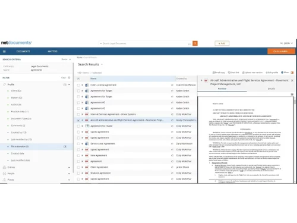The width and height of the screenshot is (297, 223).
Task: Click the Email copy toolbar action
Action: (x=219, y=73)
